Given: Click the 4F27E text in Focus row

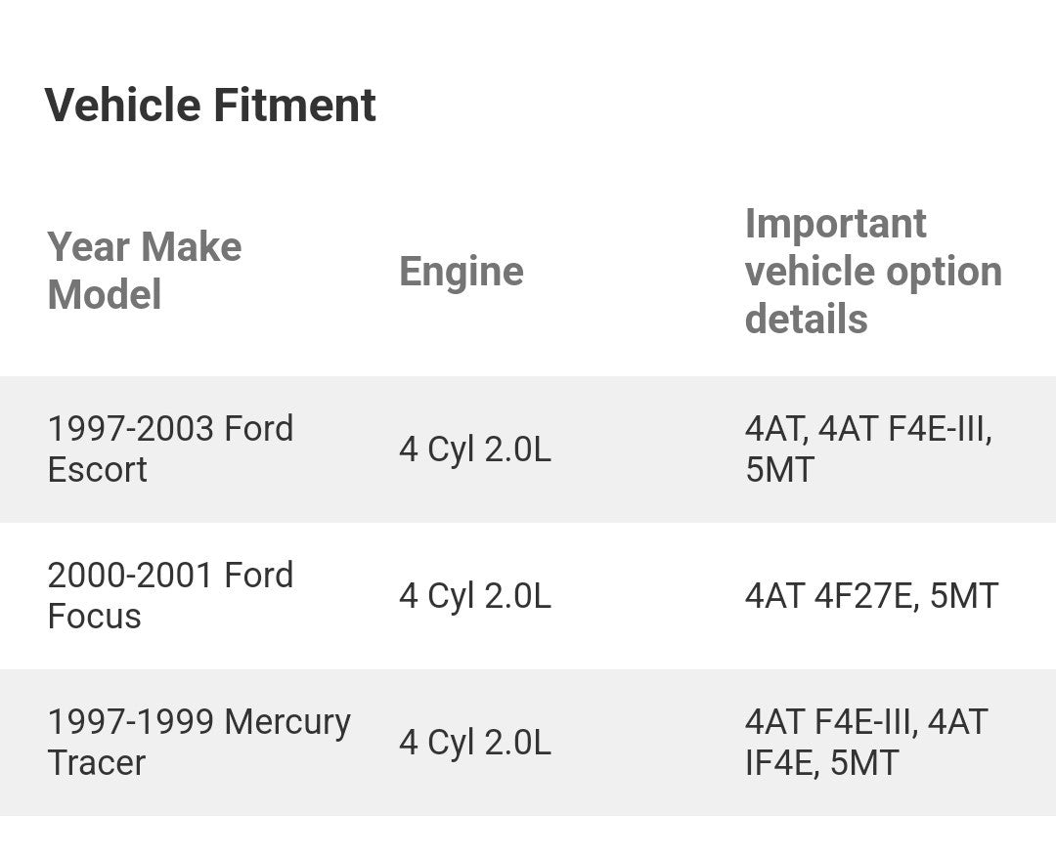Looking at the screenshot, I should tap(862, 596).
